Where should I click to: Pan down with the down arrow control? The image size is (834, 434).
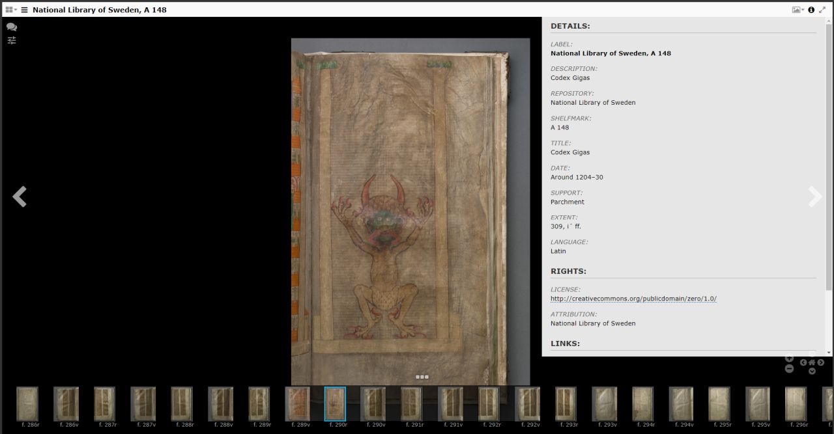point(812,371)
